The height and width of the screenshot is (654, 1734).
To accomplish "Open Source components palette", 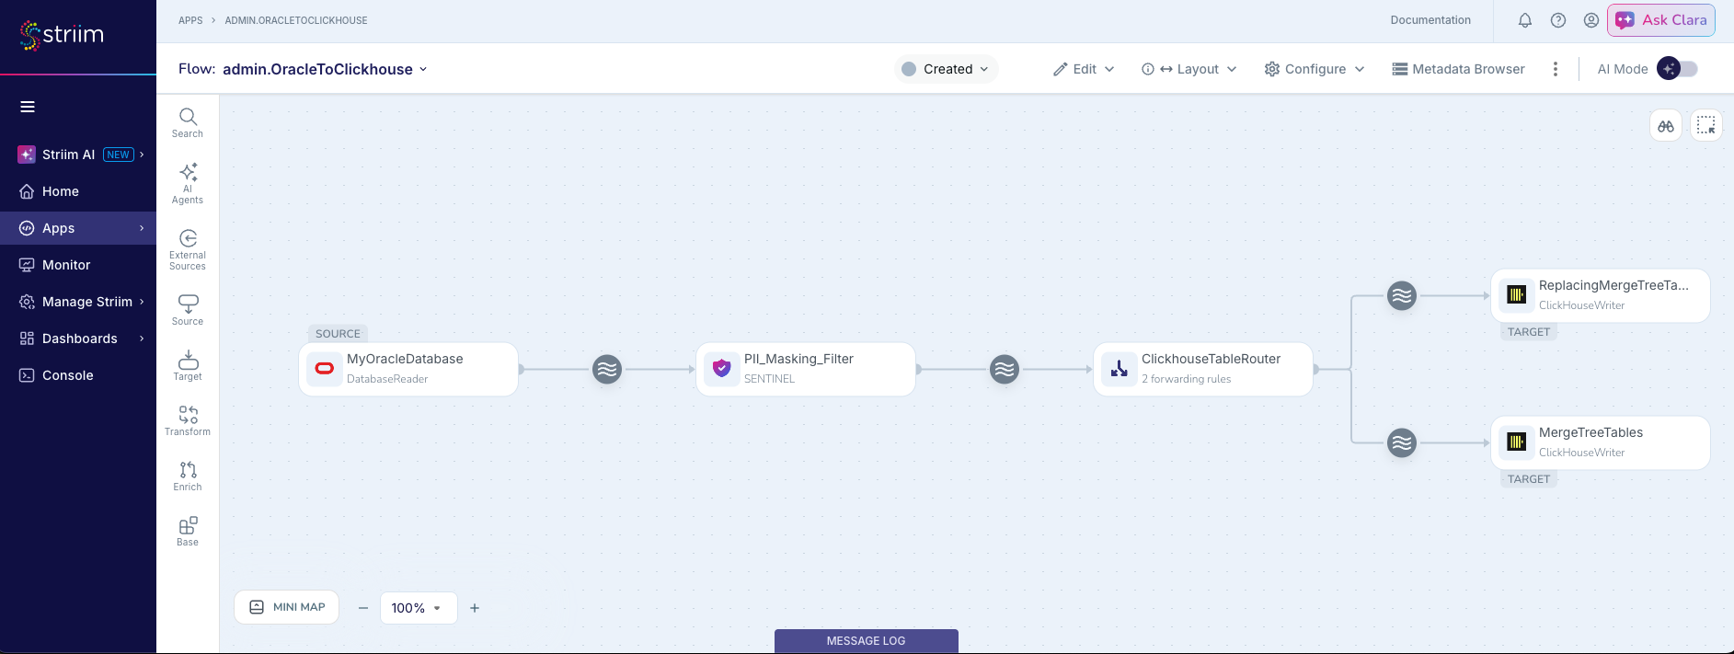I will point(188,310).
